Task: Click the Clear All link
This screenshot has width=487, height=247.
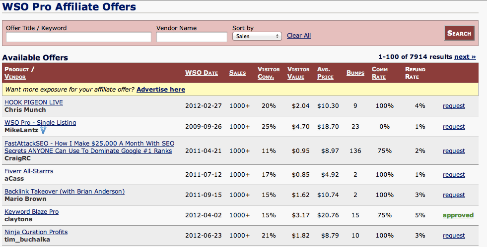Action: (x=299, y=36)
